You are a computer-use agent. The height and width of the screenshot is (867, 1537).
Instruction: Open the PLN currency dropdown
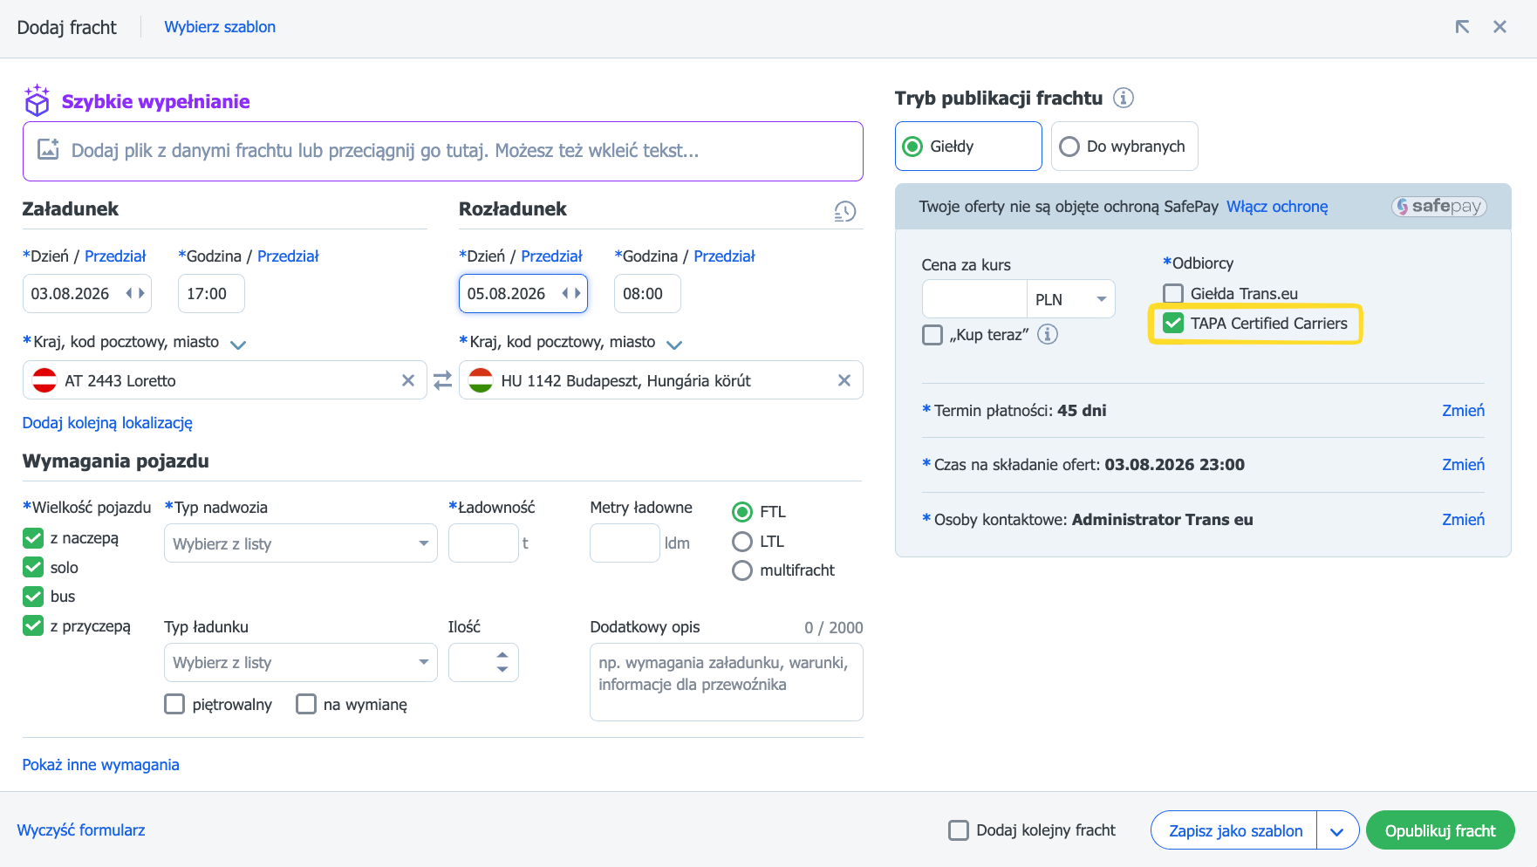coord(1071,299)
